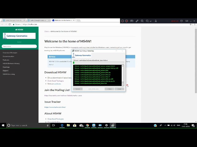This screenshot has height=147, width=197.
Task: Click the Docs breadcrumb link
Action: tap(46, 31)
